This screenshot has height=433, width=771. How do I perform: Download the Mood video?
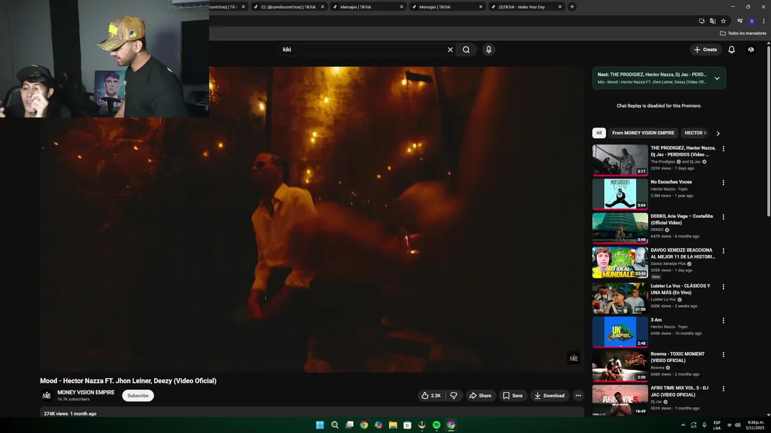[549, 396]
